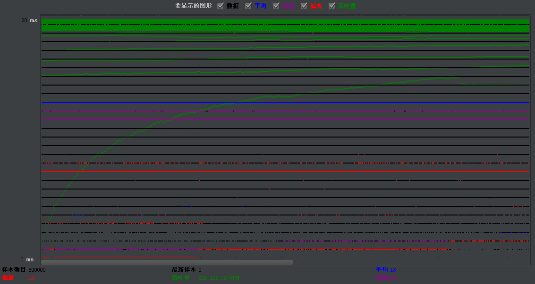Click the green 吞吐量 value below the graph
535x284 pixels.
[219, 278]
